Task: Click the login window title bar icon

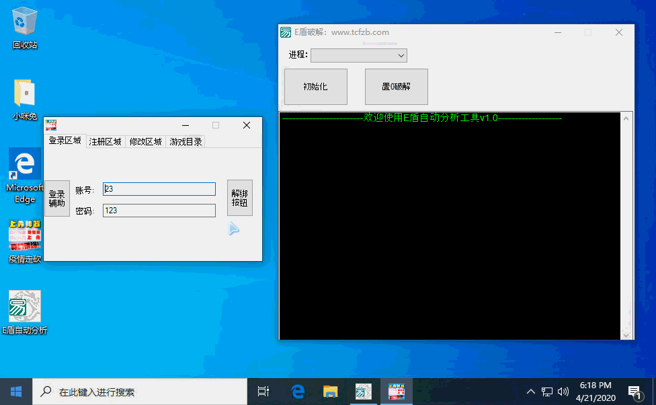Action: [51, 125]
